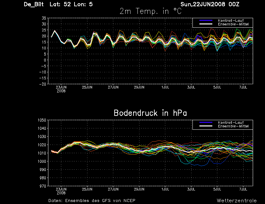Click the De_Bilt location label
The height and width of the screenshot is (204, 265).
coord(35,4)
